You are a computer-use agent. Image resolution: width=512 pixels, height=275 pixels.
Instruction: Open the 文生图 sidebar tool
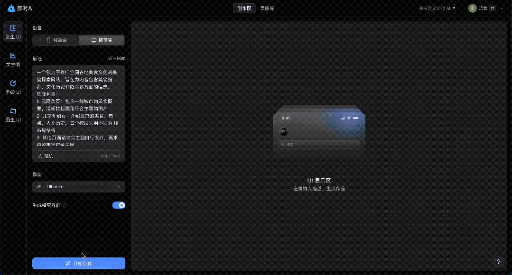click(13, 59)
